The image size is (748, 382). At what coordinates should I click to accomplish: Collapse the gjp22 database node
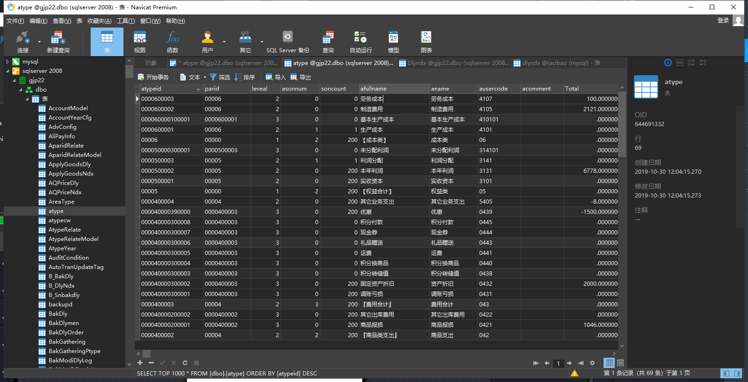coord(14,80)
